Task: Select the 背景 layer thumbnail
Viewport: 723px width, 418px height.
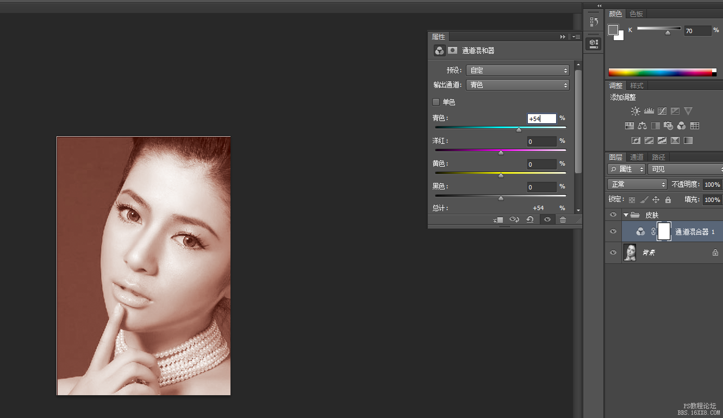Action: point(630,252)
